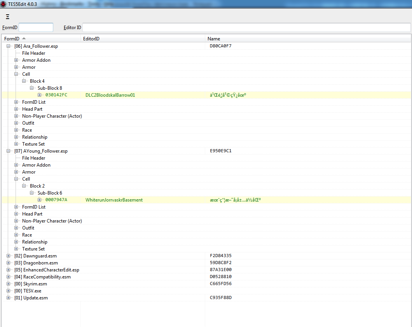This screenshot has height=327, width=412.
Task: Click the D0528810 value for RaceCompatibility.esm
Action: pyautogui.click(x=221, y=277)
